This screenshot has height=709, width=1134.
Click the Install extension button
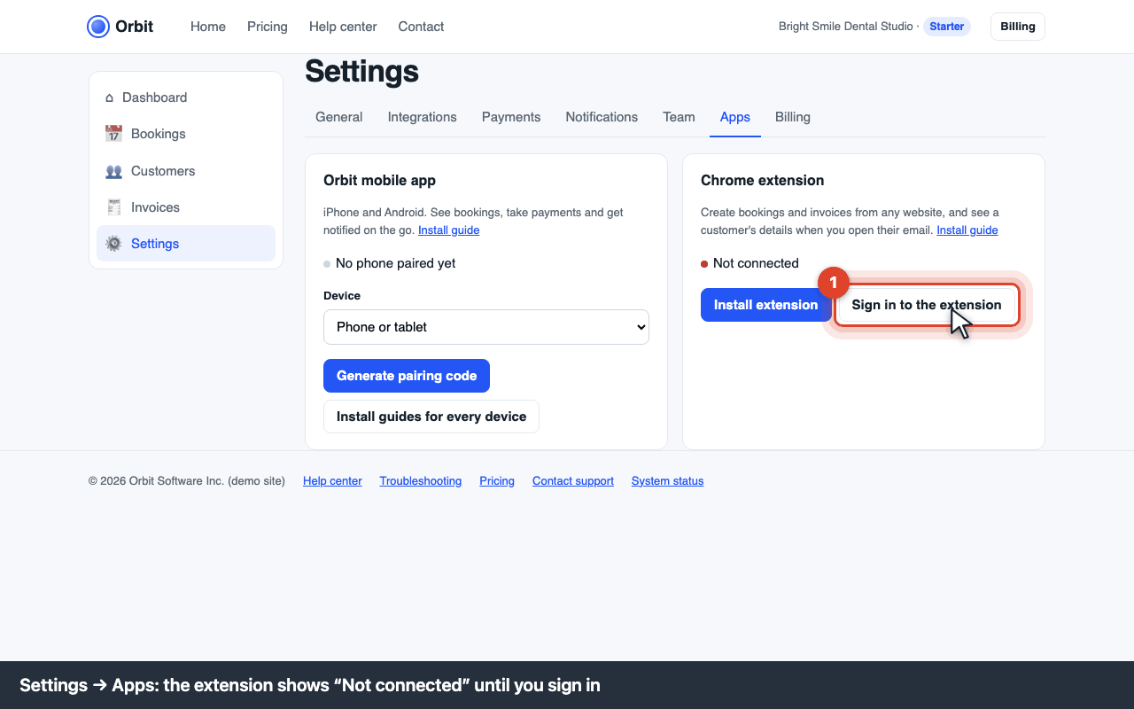(x=766, y=305)
